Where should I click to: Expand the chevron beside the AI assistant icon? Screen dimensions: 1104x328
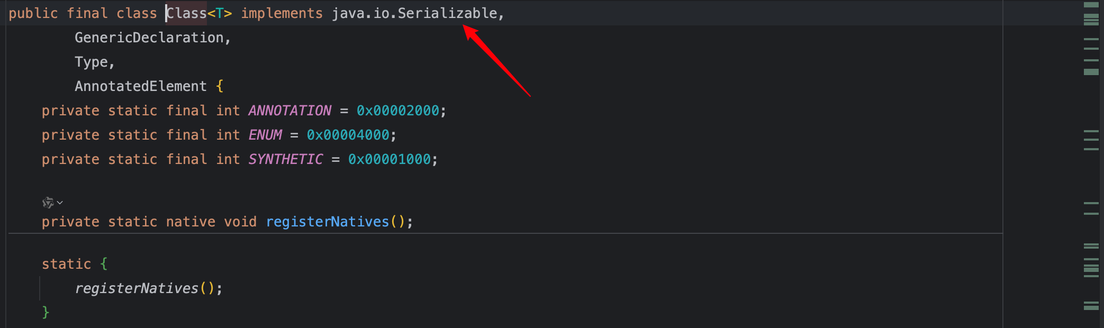[x=60, y=203]
